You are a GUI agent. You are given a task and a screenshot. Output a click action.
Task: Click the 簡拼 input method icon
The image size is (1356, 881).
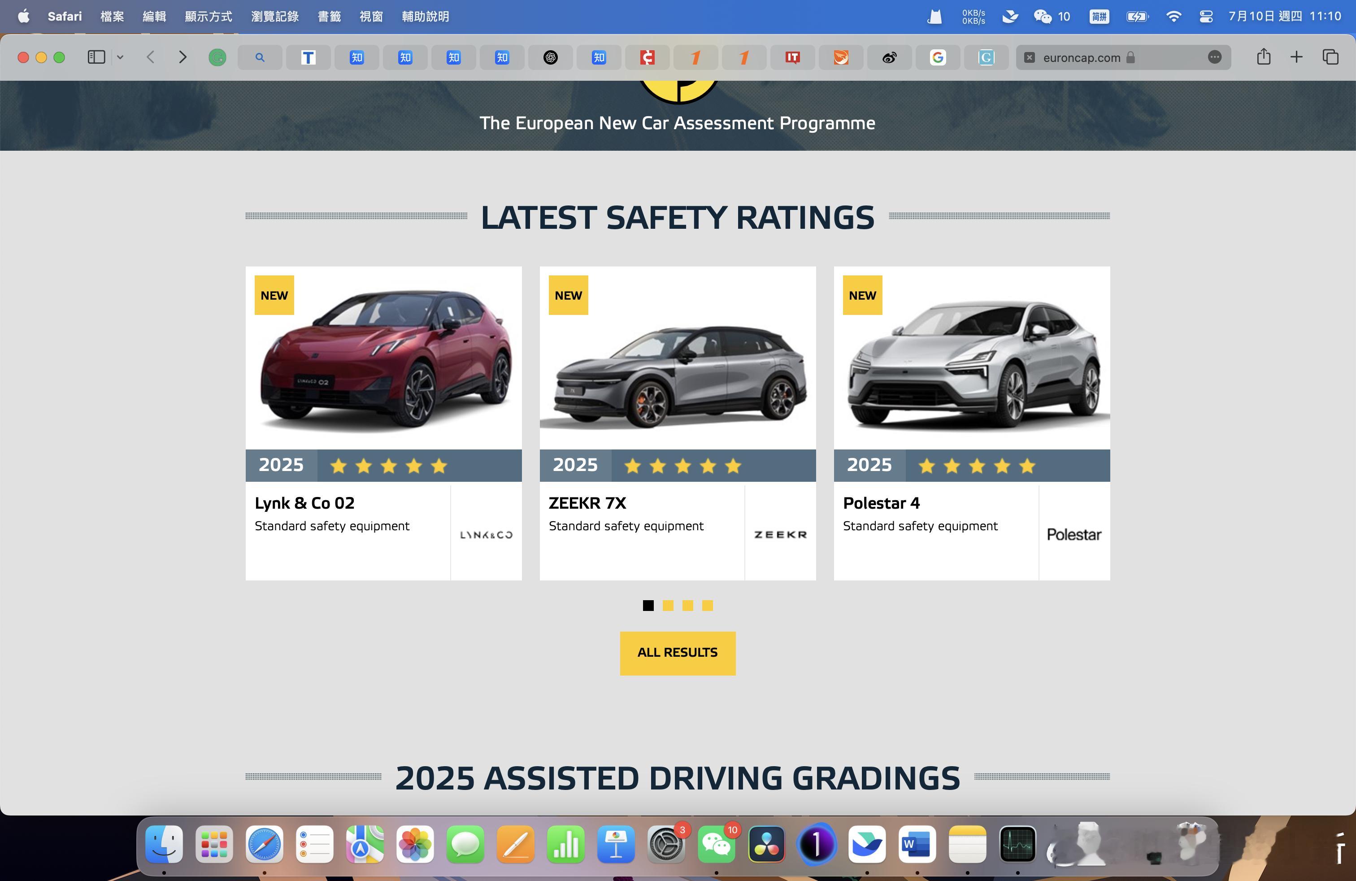[x=1099, y=17]
